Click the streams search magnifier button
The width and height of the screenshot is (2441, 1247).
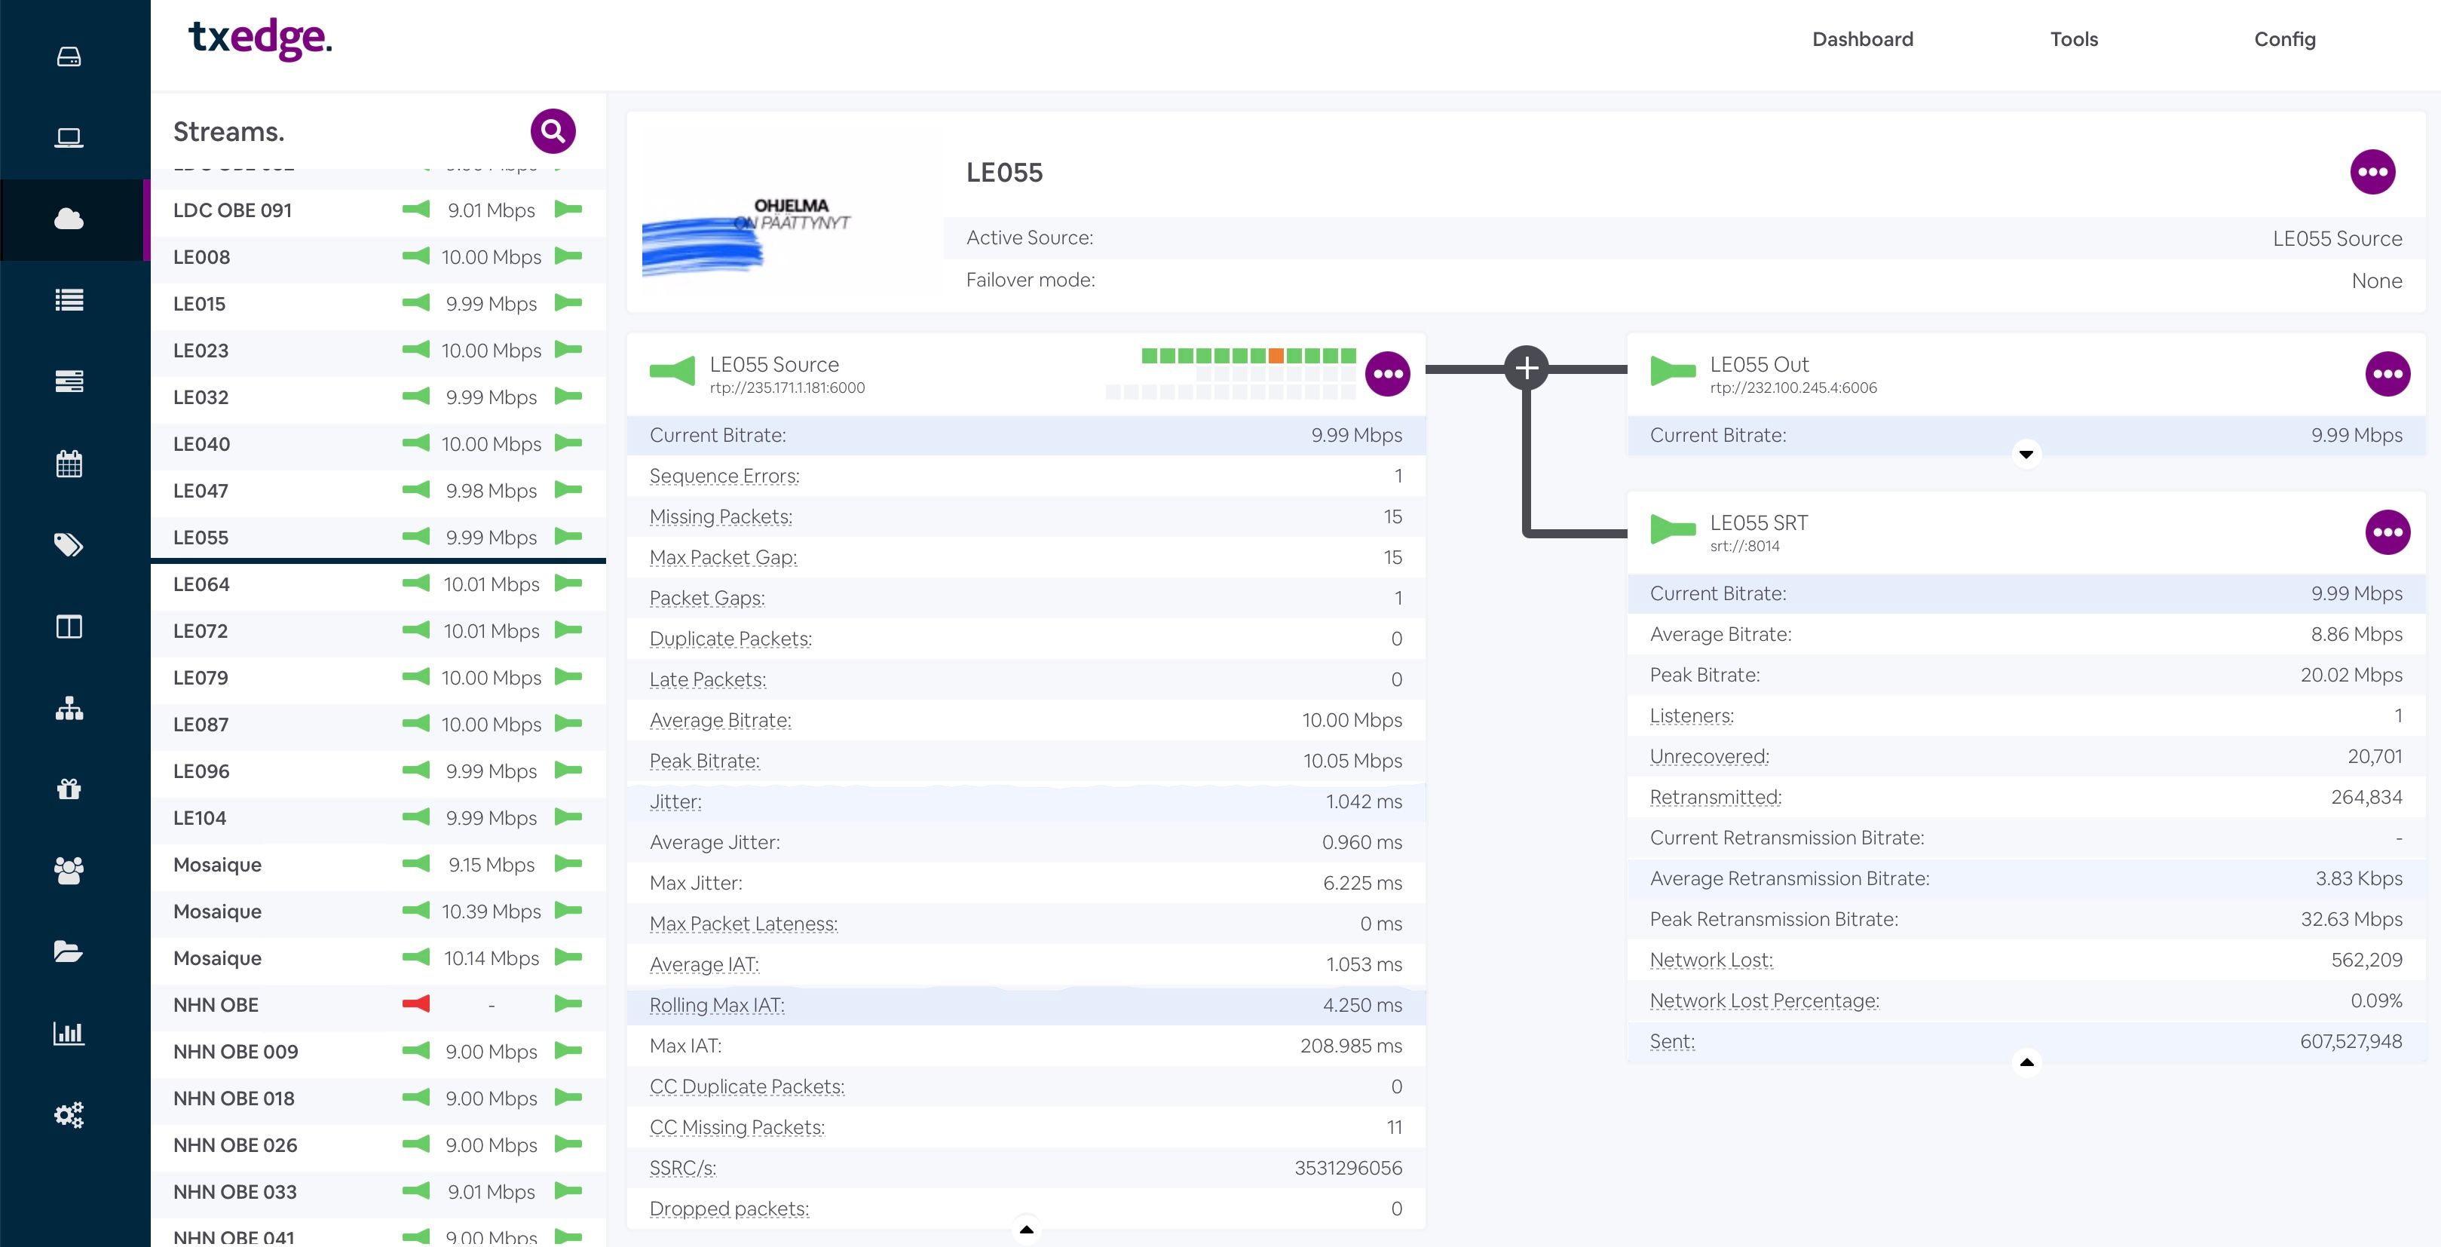(553, 130)
